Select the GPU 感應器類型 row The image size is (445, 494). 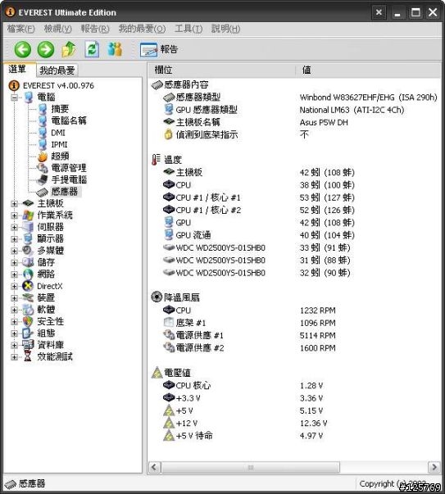tap(295, 110)
